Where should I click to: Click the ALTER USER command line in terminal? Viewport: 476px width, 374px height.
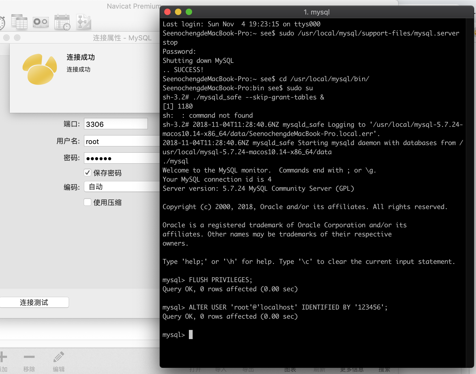pyautogui.click(x=275, y=307)
